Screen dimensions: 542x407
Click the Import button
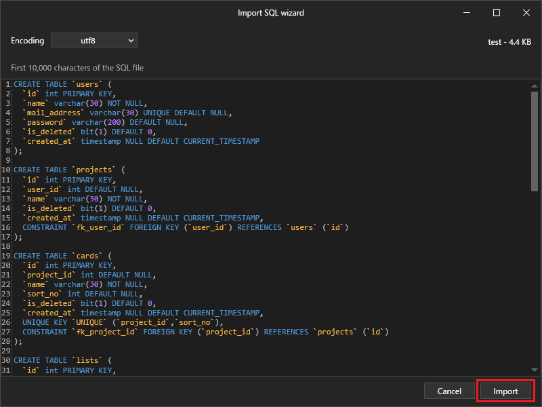tap(505, 391)
